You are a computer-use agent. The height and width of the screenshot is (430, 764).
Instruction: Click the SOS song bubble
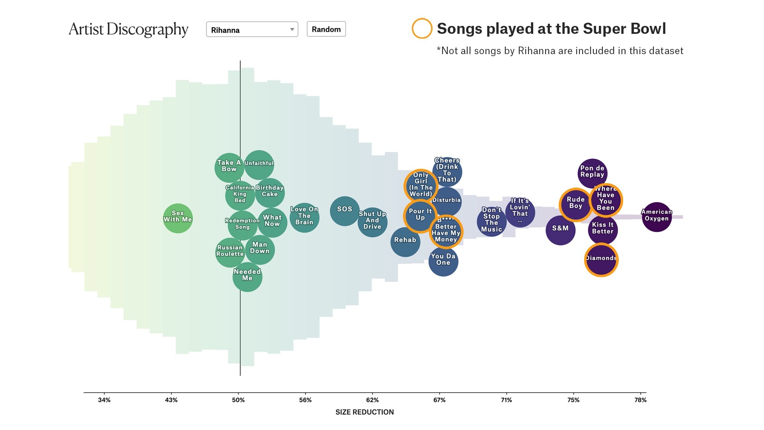coord(344,211)
